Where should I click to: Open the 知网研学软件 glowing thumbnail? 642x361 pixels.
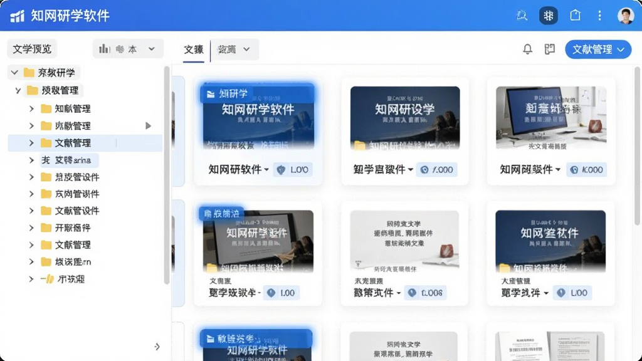click(x=258, y=117)
